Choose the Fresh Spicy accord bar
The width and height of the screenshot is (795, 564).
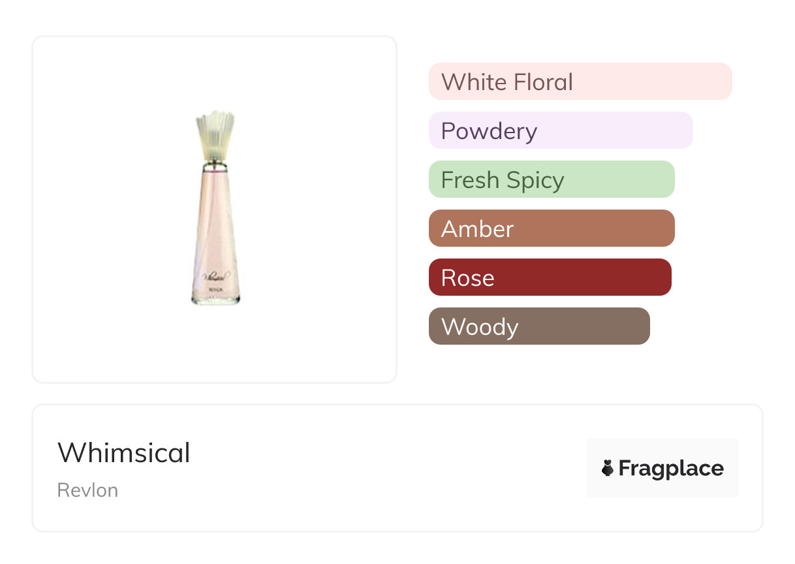[551, 180]
